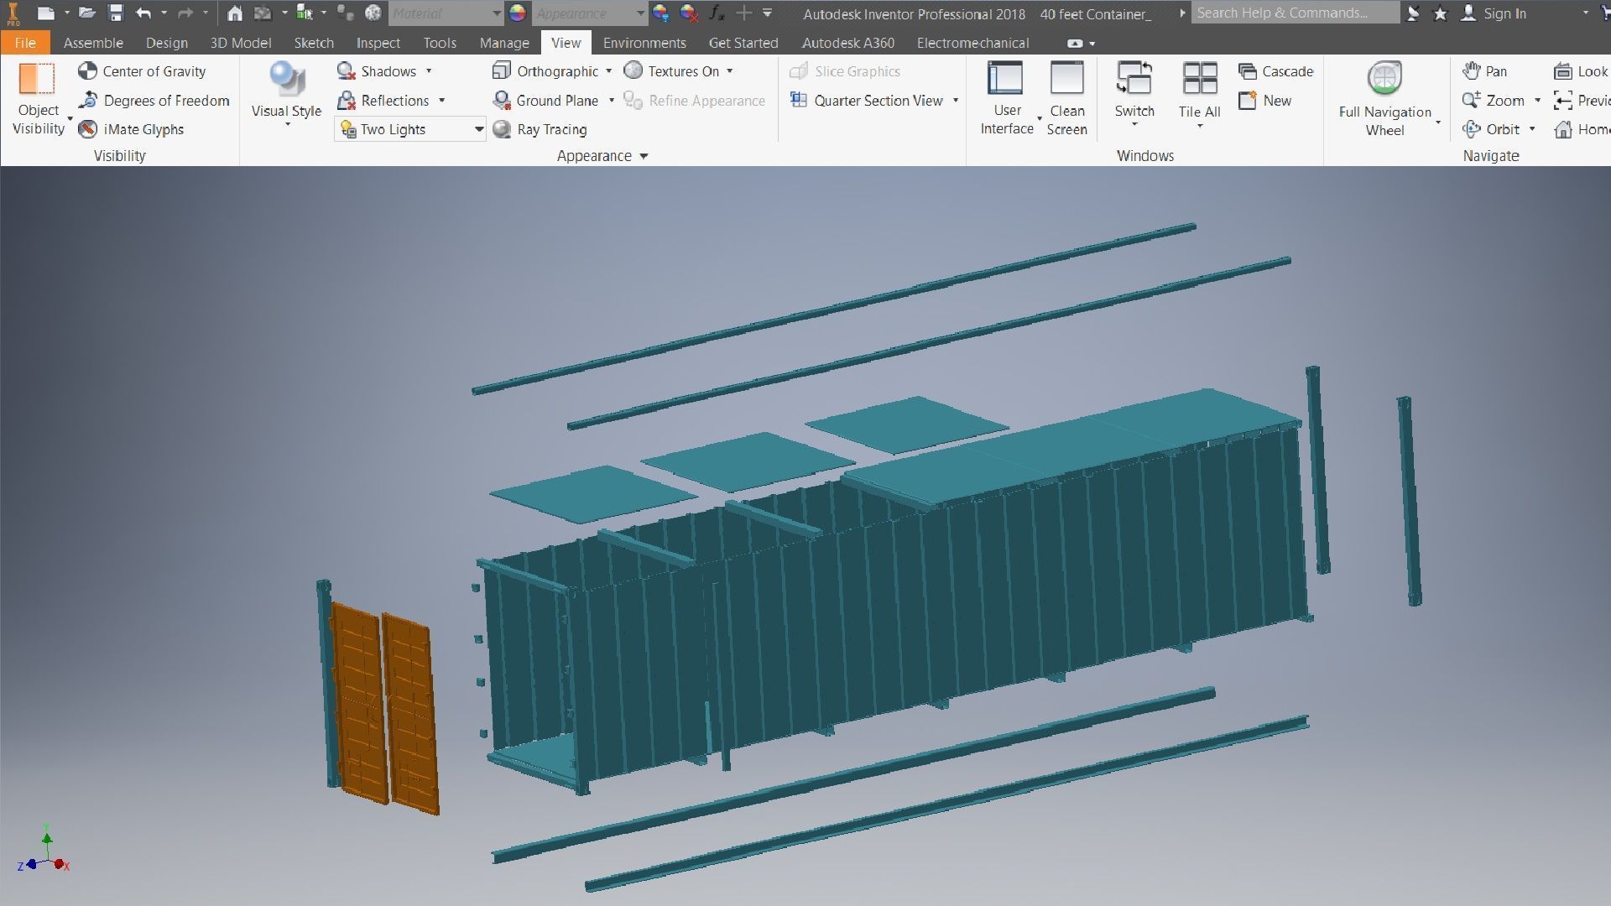Cascade the open windows
The image size is (1611, 906).
coord(1276,71)
